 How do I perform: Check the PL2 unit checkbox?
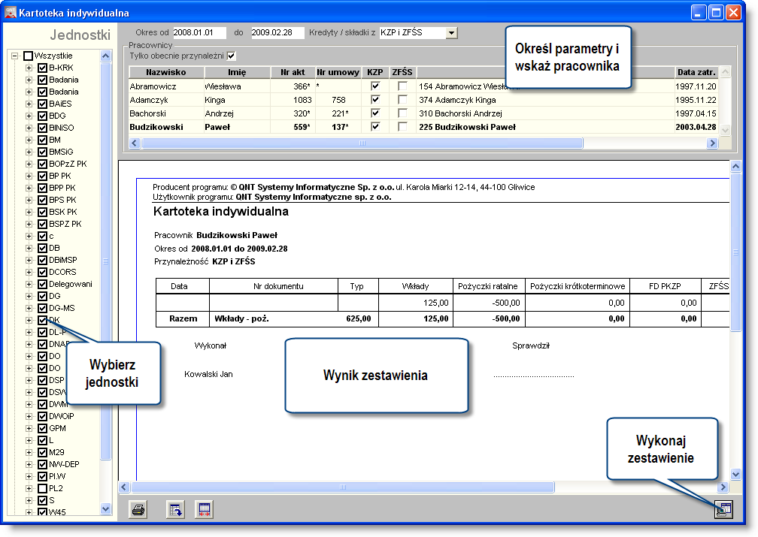[43, 489]
